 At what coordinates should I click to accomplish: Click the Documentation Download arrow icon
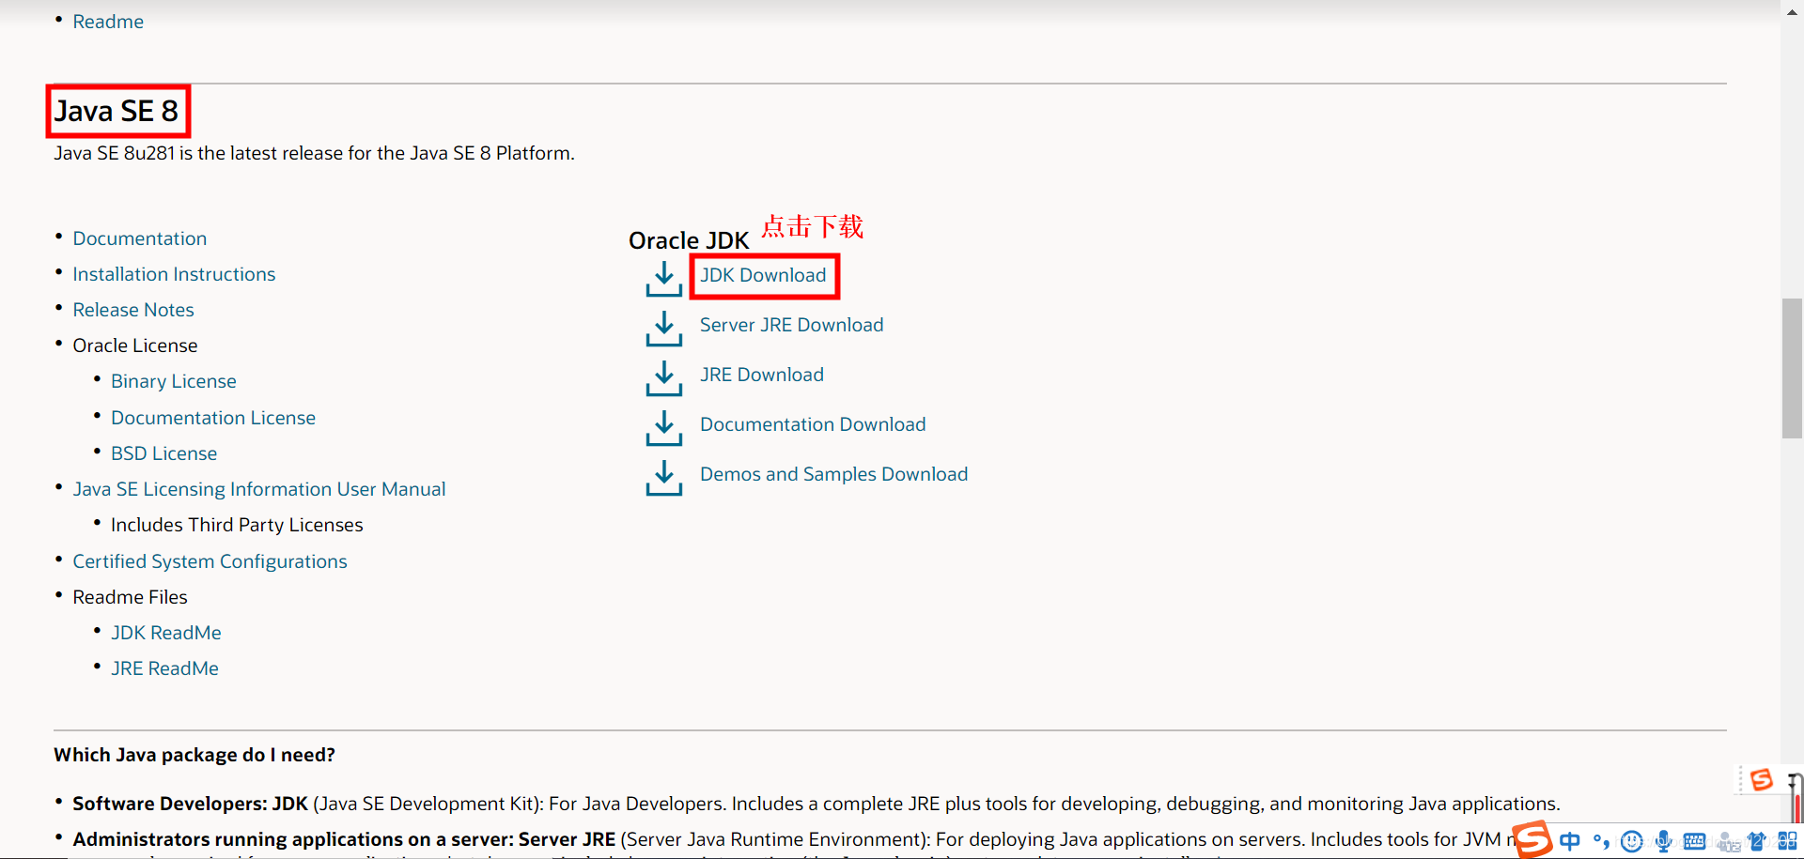(663, 428)
